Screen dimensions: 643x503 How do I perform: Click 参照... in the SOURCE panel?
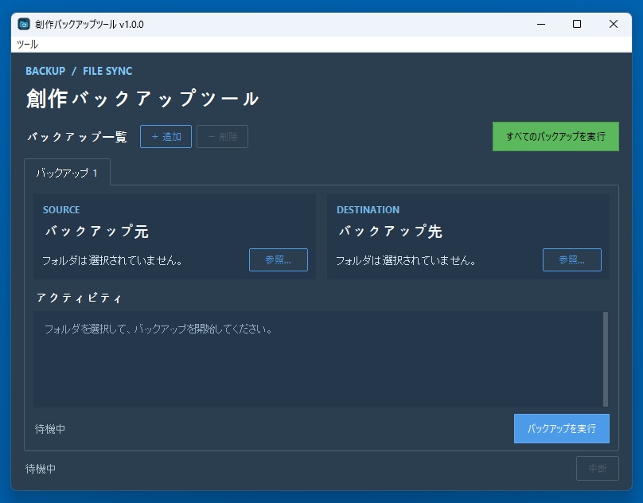point(279,259)
